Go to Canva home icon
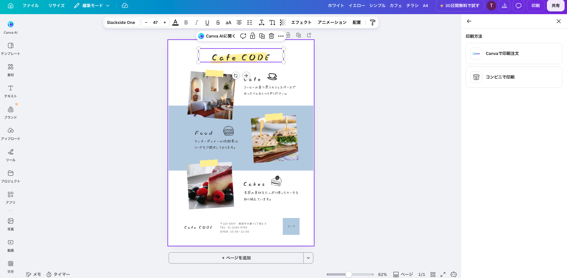 click(11, 6)
